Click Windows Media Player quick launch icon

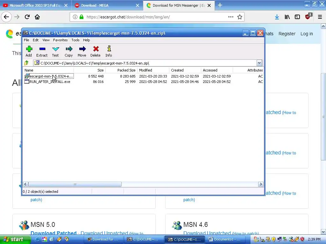tap(66, 239)
